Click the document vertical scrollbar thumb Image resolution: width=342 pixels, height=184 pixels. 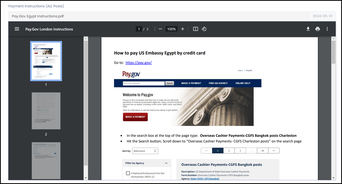point(333,52)
